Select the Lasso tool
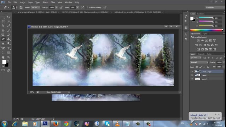 [3, 22]
